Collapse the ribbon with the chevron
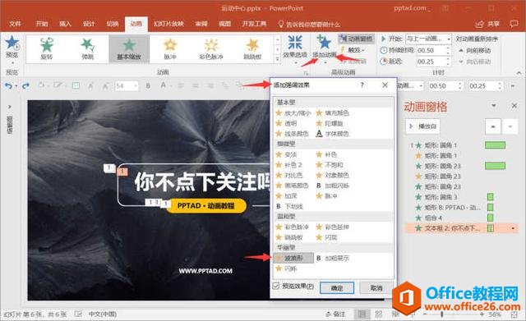526x321 pixels. [519, 73]
